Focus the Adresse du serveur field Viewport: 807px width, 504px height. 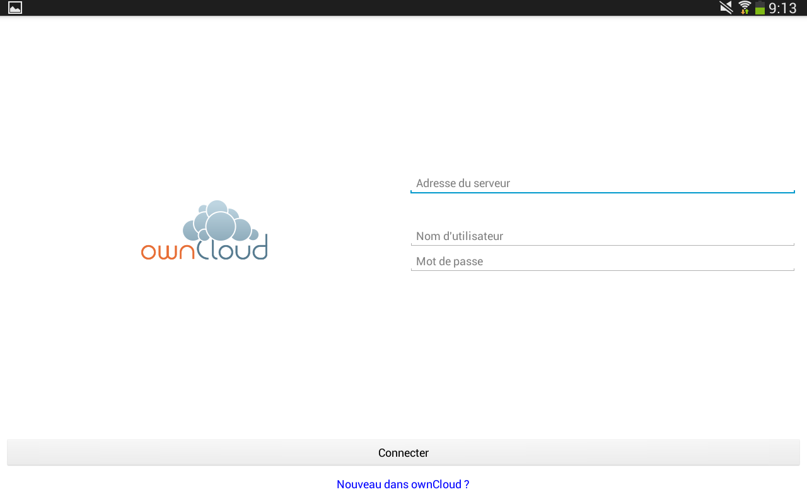pos(602,183)
